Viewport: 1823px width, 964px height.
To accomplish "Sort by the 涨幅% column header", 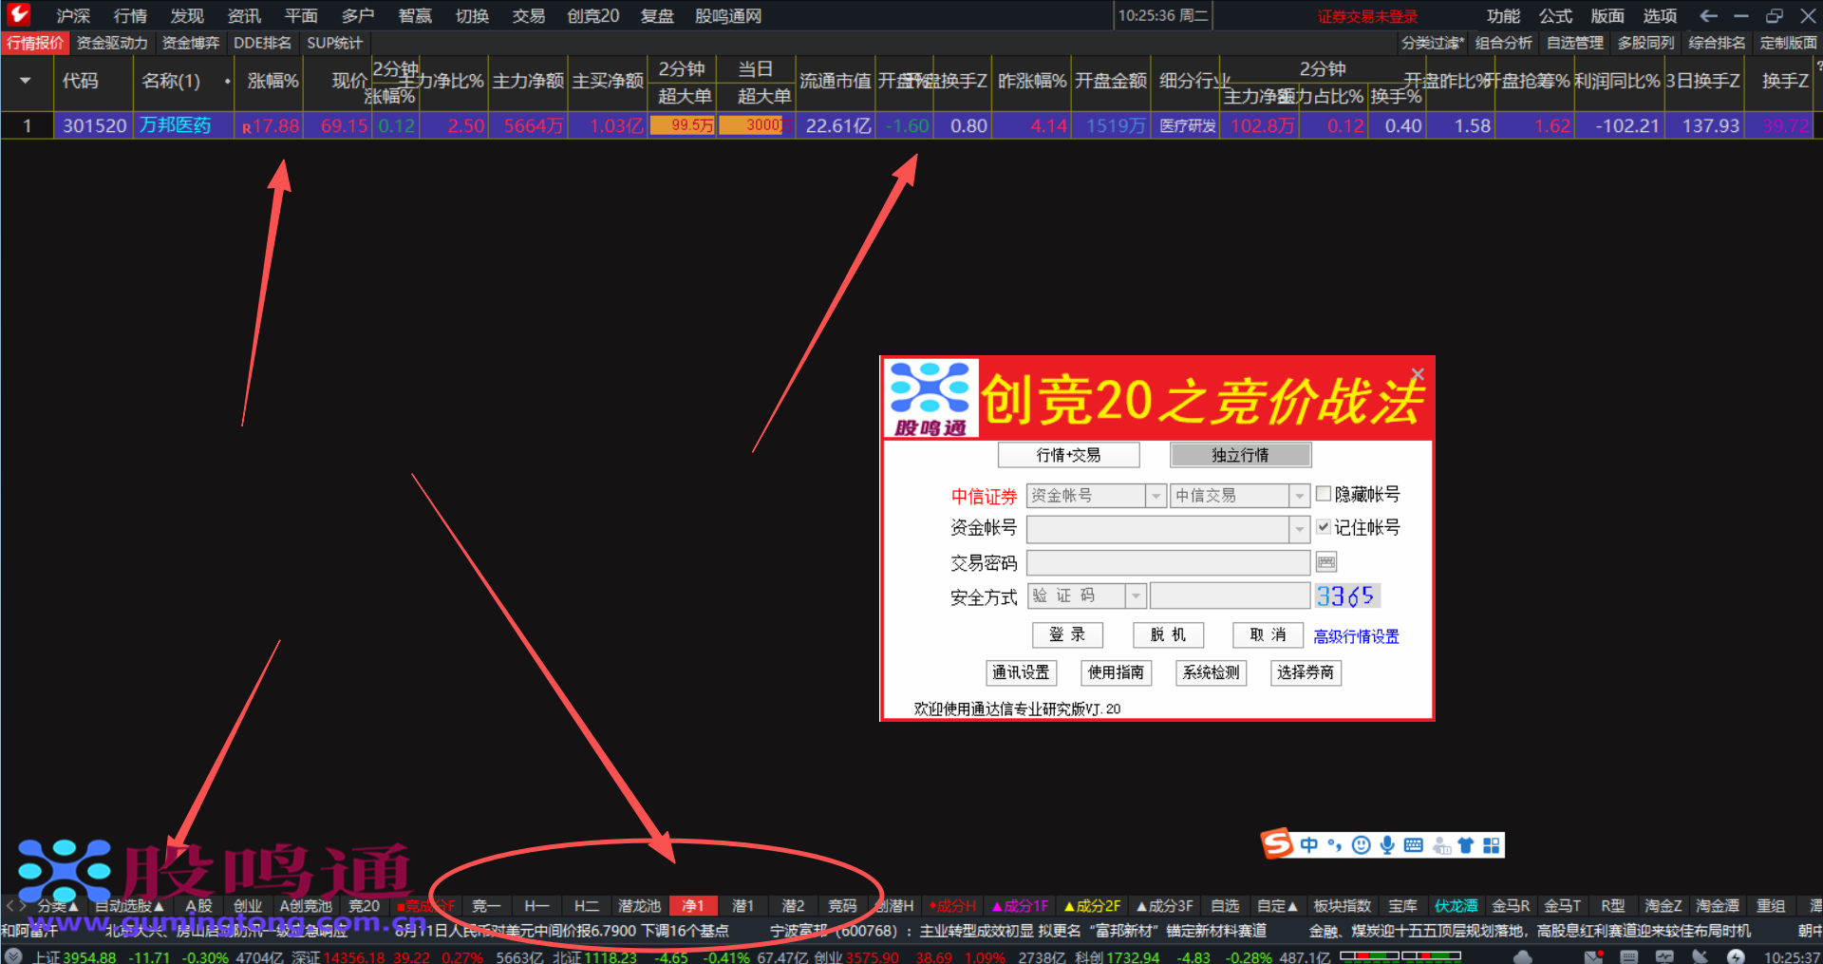I will click(273, 82).
